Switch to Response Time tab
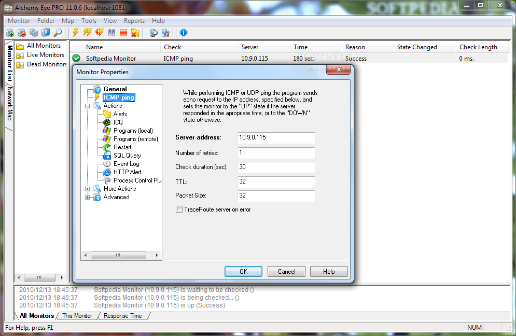 [x=122, y=316]
